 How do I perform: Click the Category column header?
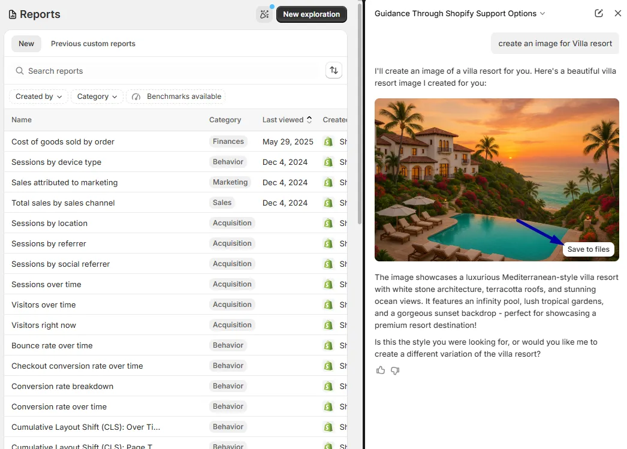(x=225, y=119)
